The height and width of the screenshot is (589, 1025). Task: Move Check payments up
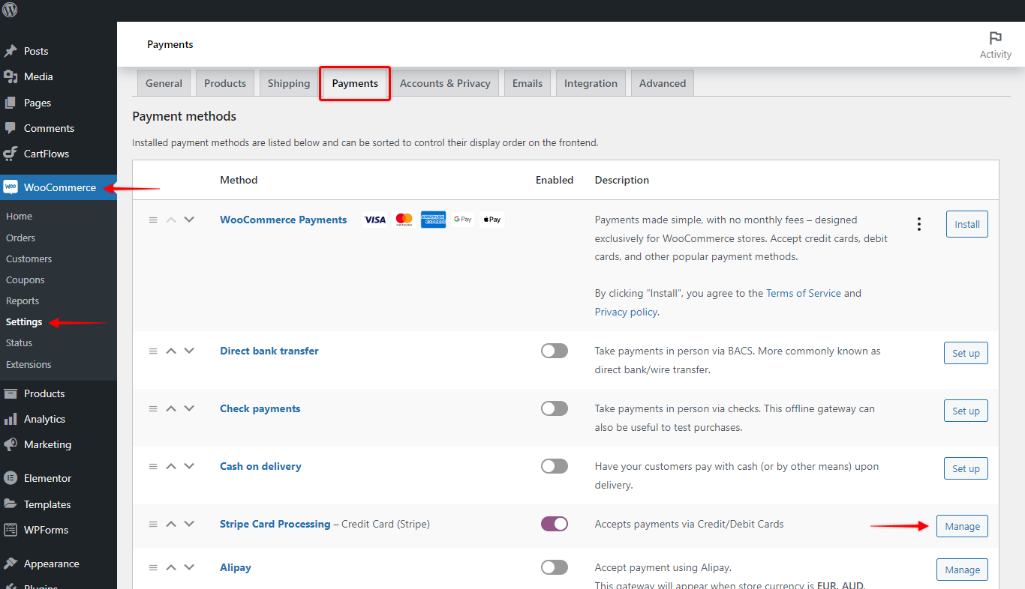(171, 408)
